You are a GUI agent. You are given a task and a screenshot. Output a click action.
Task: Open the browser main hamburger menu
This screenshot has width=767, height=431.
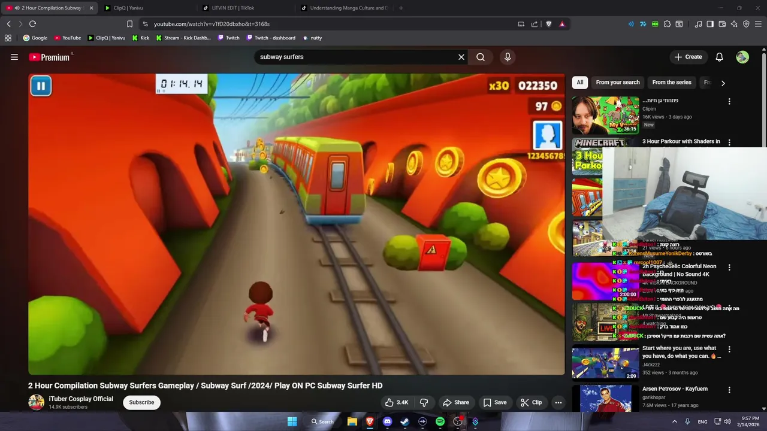pyautogui.click(x=759, y=24)
